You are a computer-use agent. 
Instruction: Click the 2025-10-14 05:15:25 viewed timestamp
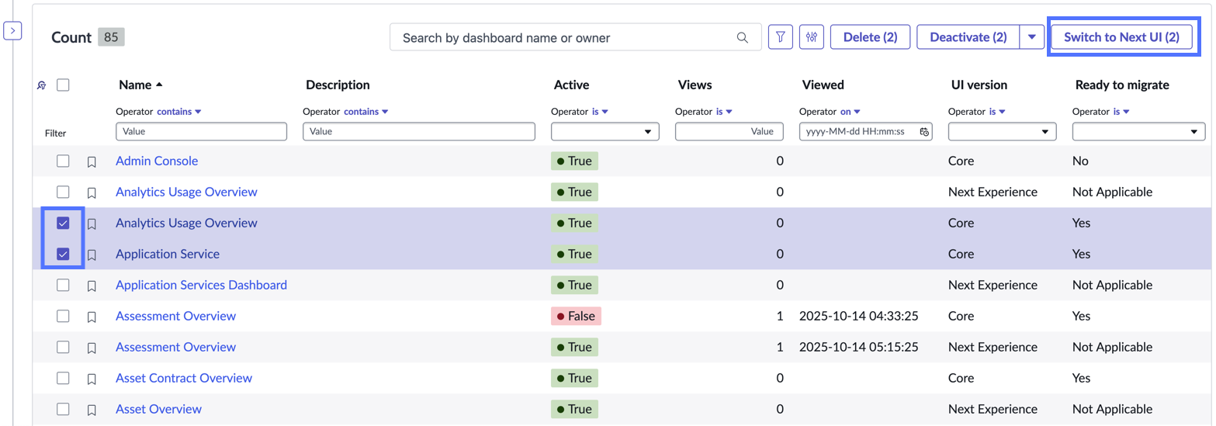(x=859, y=348)
